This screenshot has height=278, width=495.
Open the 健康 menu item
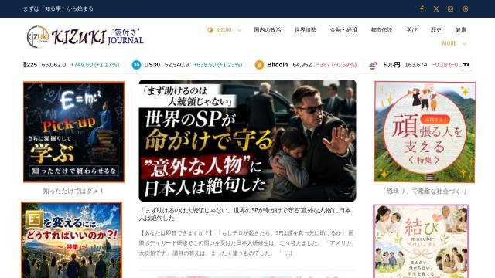click(x=461, y=30)
